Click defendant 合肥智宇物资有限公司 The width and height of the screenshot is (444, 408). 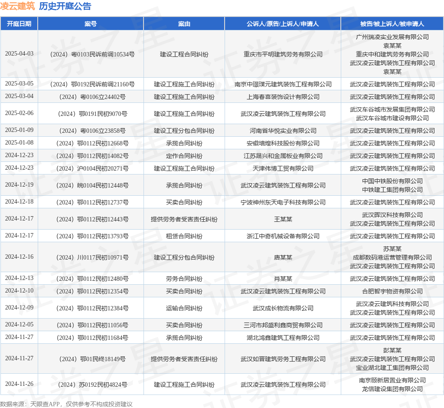coord(392,291)
